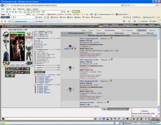Move the Мощность section with its arrow buttons
The height and width of the screenshot is (125, 161).
pyautogui.click(x=58, y=65)
